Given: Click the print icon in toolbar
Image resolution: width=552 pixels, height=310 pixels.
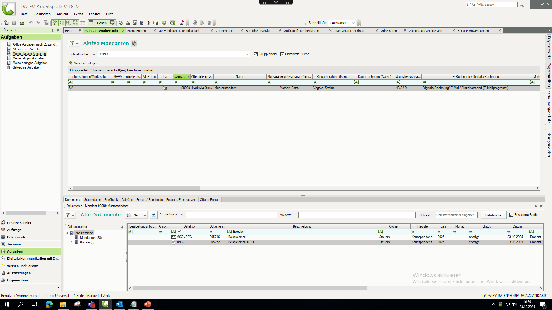Looking at the screenshot, I should 22,23.
